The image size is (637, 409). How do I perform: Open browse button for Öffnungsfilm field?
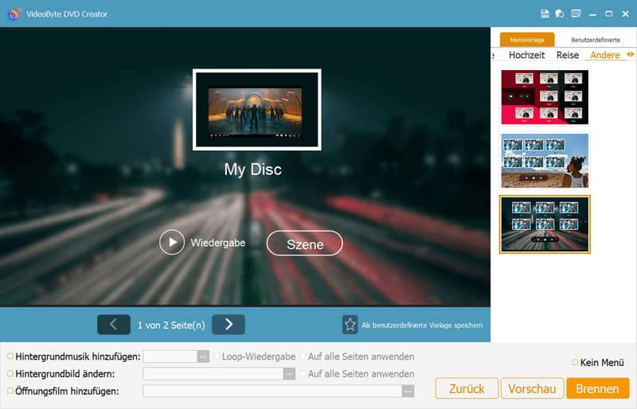(x=408, y=391)
